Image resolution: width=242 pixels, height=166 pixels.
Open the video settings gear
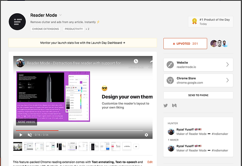point(146,135)
